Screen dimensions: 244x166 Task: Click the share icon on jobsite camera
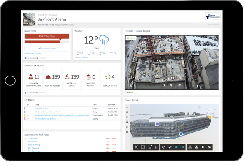[x=179, y=85]
